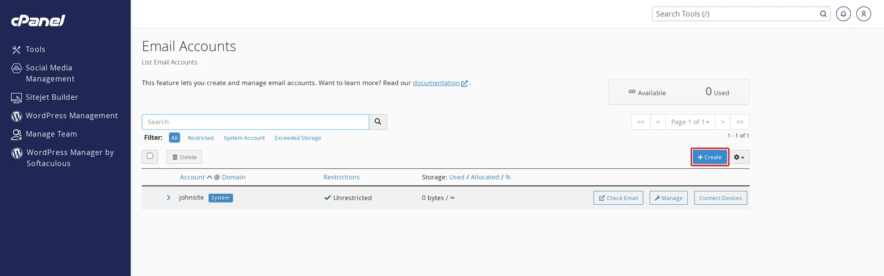Expand the johnsite account row
This screenshot has width=884, height=276.
169,198
